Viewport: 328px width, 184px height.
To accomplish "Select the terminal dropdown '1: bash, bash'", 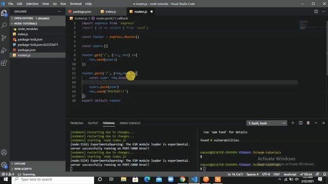I will pyautogui.click(x=266, y=123).
